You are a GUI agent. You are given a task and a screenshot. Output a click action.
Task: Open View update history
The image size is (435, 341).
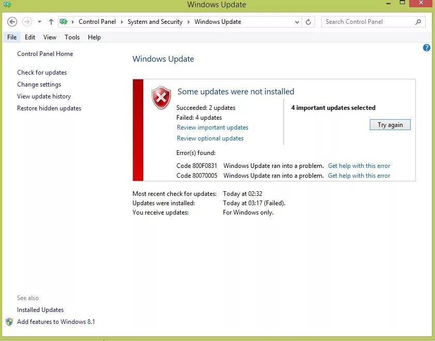[44, 96]
